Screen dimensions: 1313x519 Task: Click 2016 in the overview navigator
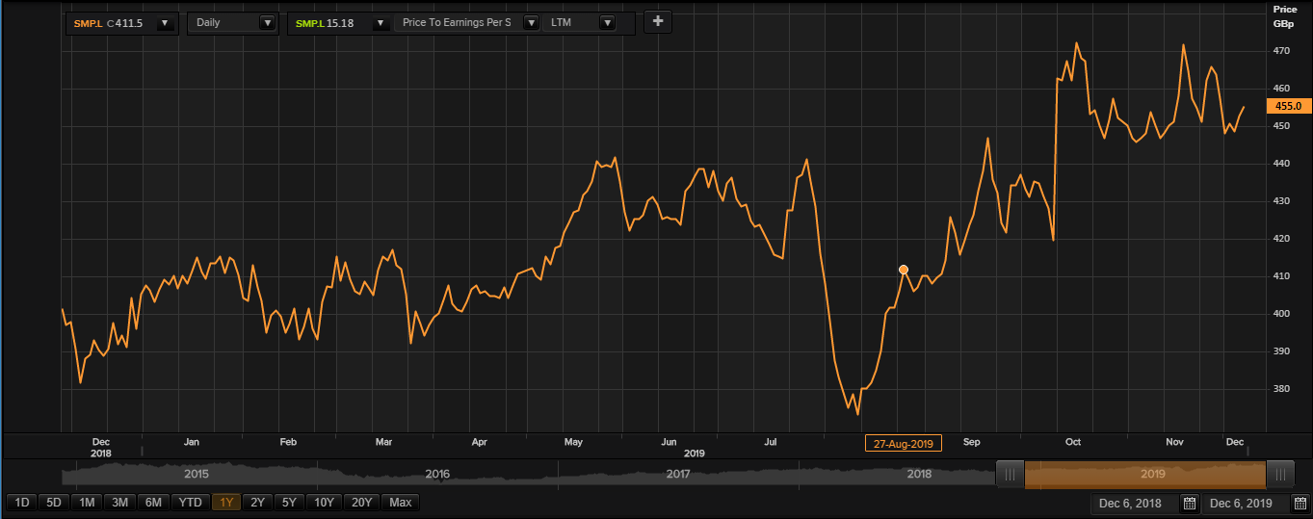pos(437,474)
